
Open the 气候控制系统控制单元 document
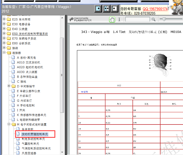tap(36, 148)
